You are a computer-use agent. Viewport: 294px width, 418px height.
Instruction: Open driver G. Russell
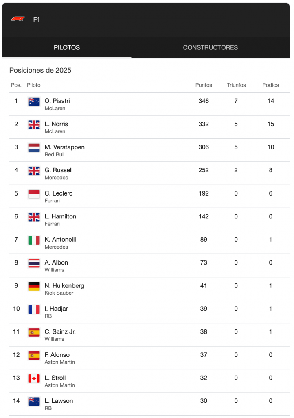click(x=58, y=170)
